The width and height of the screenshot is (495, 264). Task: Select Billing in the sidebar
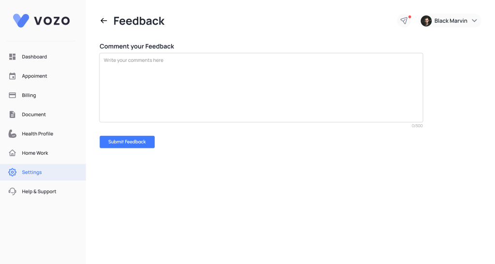[29, 95]
